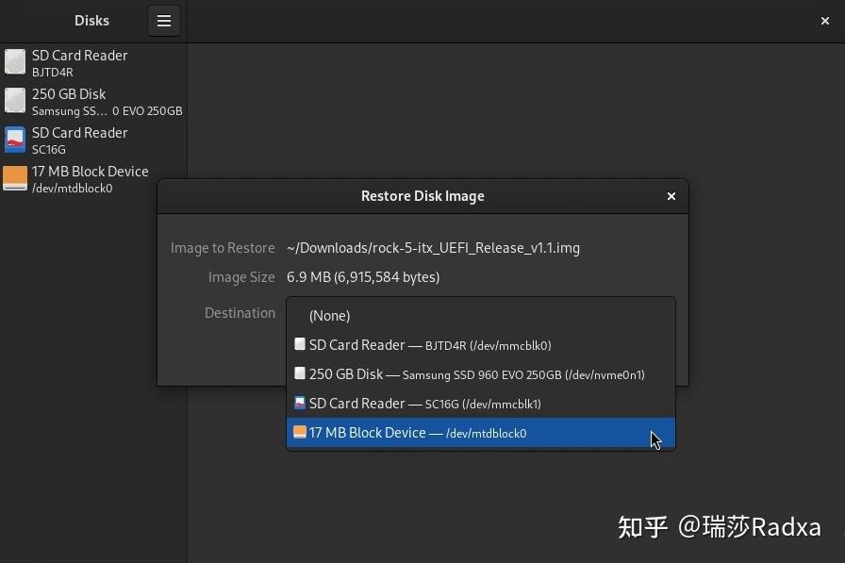This screenshot has height=563, width=845.
Task: Choose 250 GB Disk /dev/nvme0n1 as destination
Action: click(481, 373)
